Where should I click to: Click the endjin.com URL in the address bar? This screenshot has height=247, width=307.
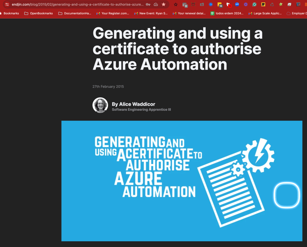77,4
